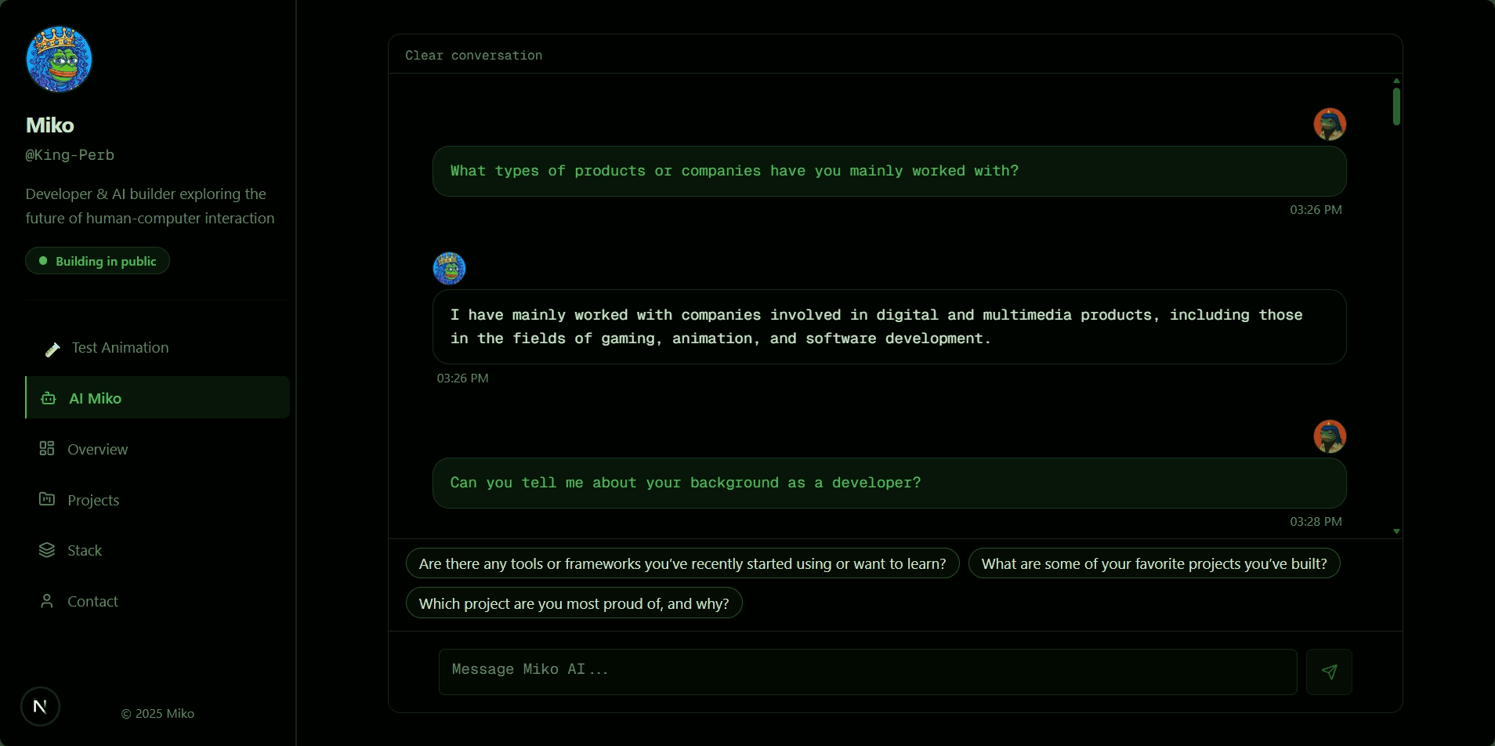Click the folder icon beside Projects
Image resolution: width=1495 pixels, height=746 pixels.
(47, 499)
